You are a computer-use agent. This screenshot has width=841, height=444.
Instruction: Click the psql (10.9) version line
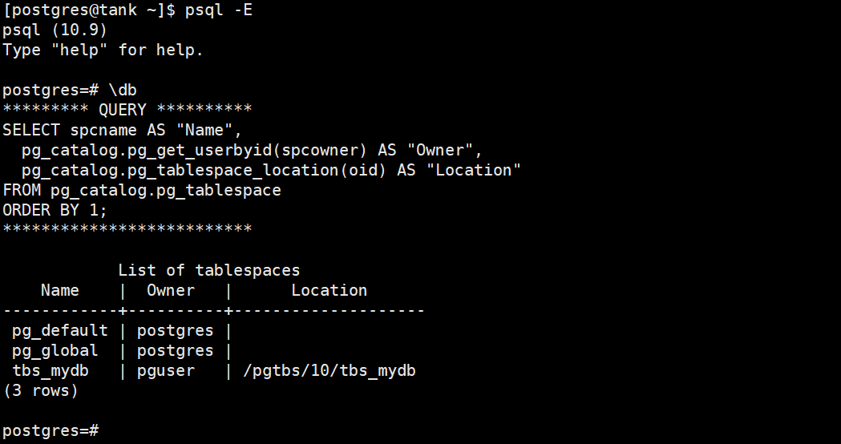[x=55, y=30]
